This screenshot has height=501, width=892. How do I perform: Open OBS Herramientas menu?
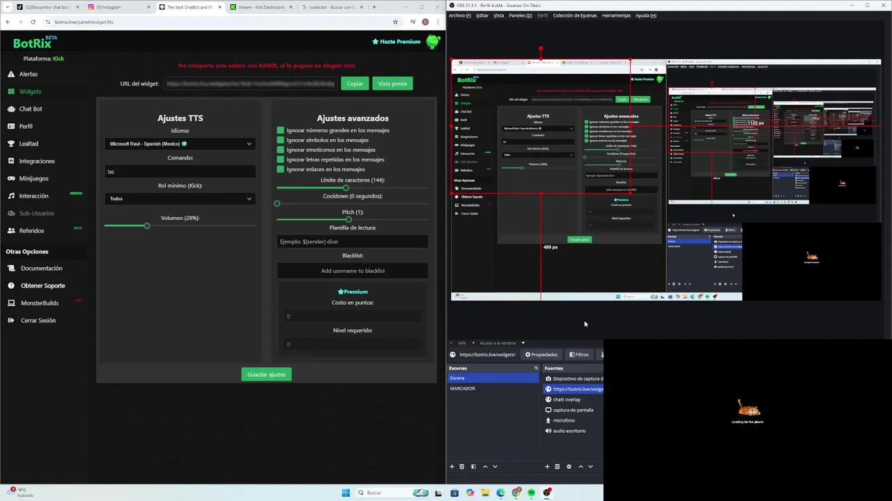(616, 15)
